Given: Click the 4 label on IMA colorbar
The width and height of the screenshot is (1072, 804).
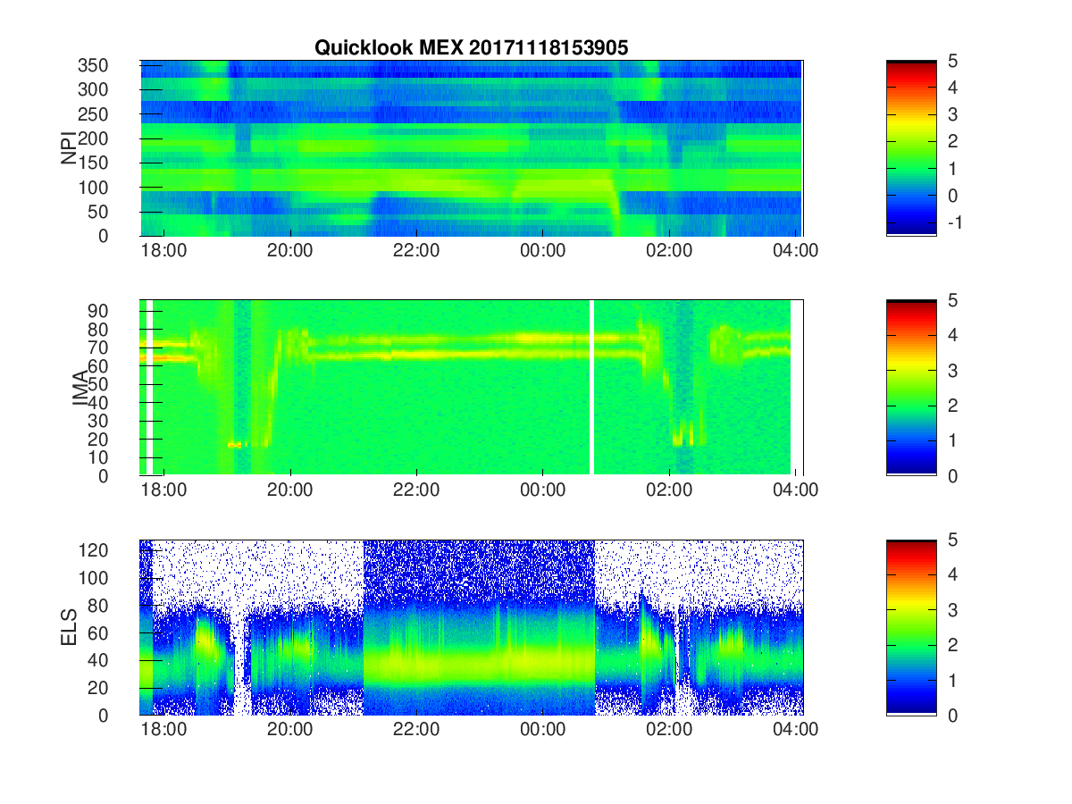Looking at the screenshot, I should pyautogui.click(x=953, y=335).
